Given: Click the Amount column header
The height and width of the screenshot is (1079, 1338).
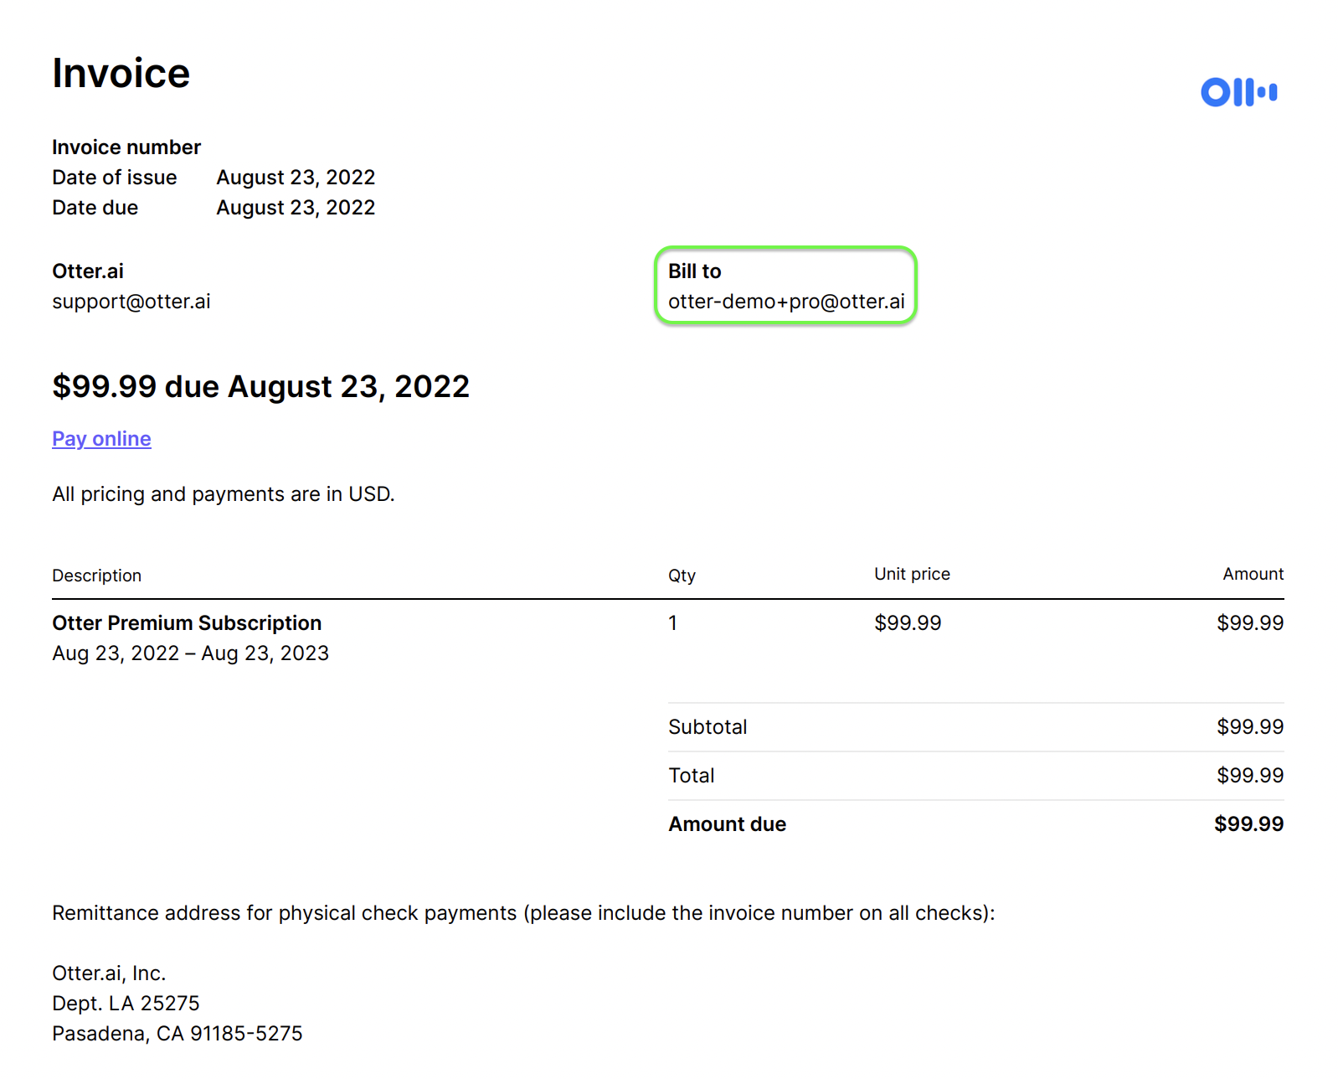Looking at the screenshot, I should coord(1253,574).
